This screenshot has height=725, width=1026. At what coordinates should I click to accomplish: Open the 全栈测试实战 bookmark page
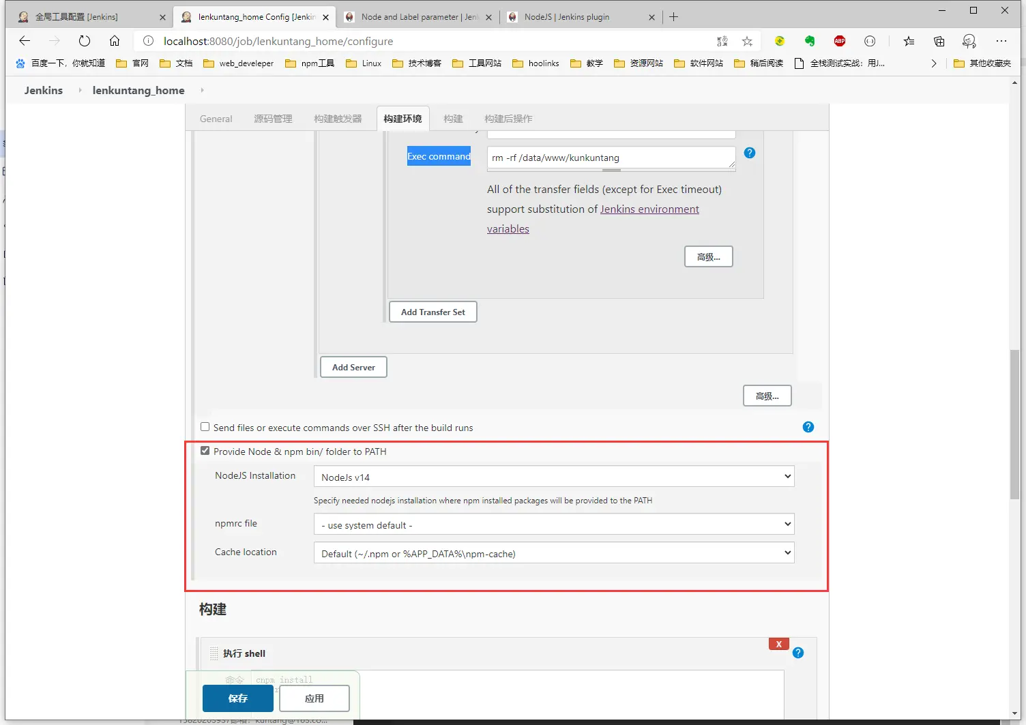(840, 63)
